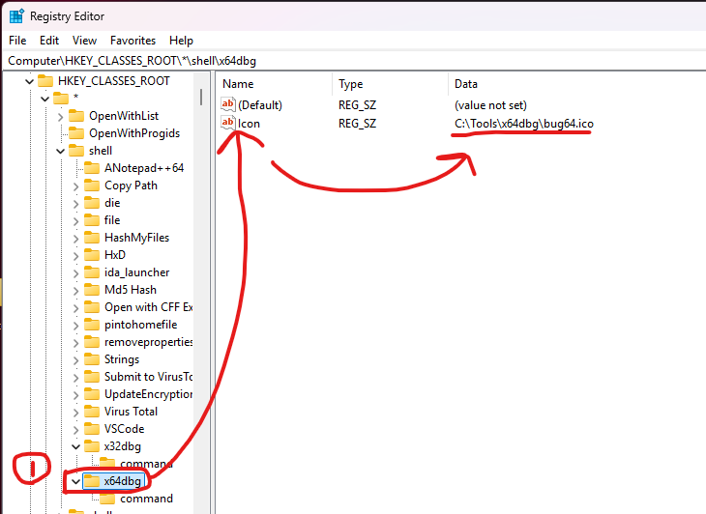Image resolution: width=706 pixels, height=514 pixels.
Task: Select the OpenWithList folder icon
Action: tap(76, 116)
